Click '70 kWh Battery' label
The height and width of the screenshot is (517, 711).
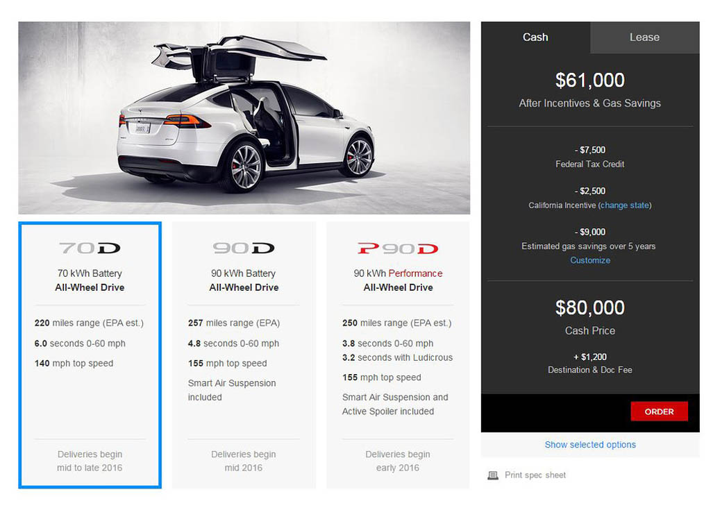(x=90, y=273)
